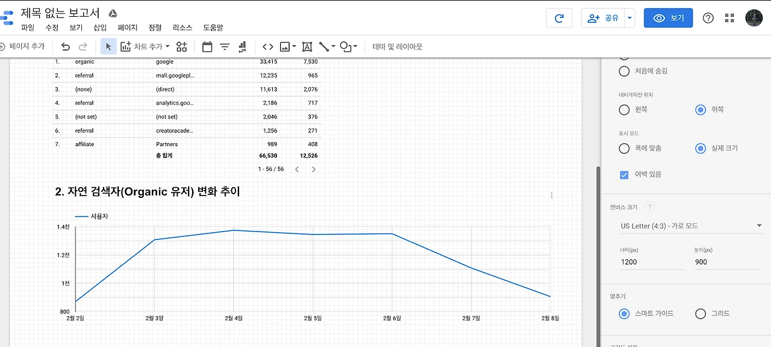Select '왼쪽' navigation position radio
This screenshot has height=347, width=771.
pos(624,109)
